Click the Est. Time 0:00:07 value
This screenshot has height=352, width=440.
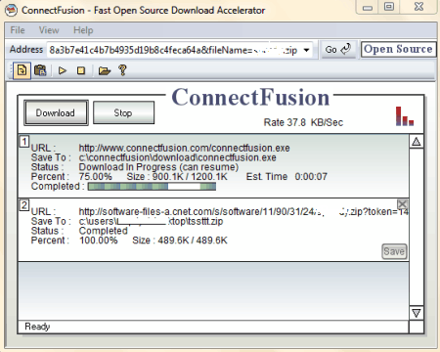(311, 177)
